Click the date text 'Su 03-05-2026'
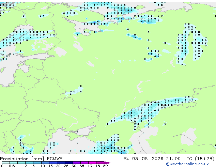Image resolution: width=216 pixels, height=167 pixels. pos(143,159)
